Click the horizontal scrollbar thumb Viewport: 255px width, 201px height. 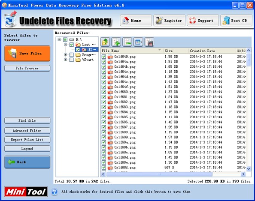click(159, 174)
